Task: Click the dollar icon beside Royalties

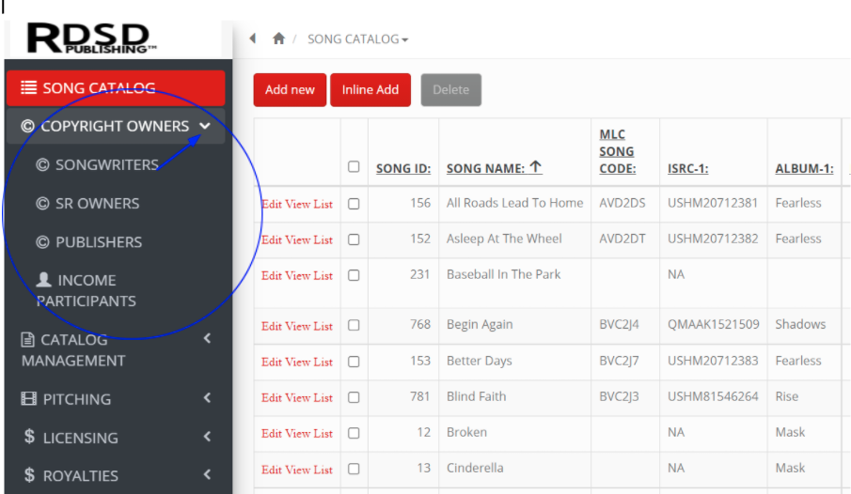Action: click(x=29, y=475)
